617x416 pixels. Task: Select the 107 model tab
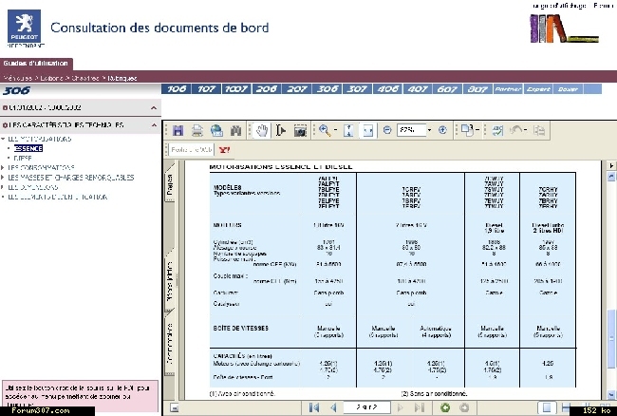[x=206, y=89]
